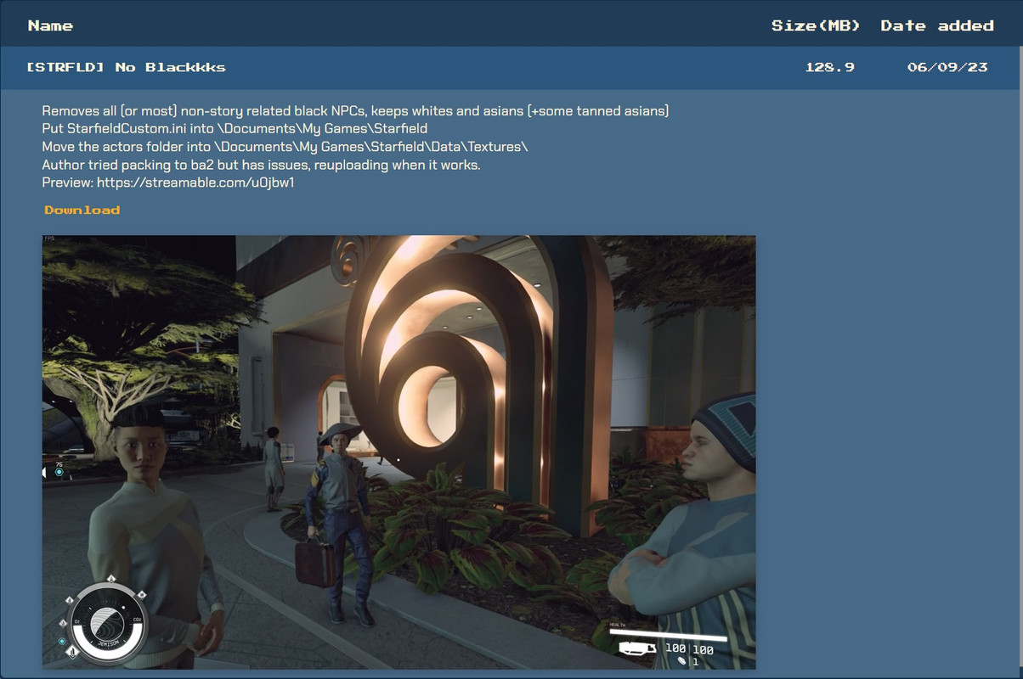Sort the list by the Name column header

(x=50, y=25)
